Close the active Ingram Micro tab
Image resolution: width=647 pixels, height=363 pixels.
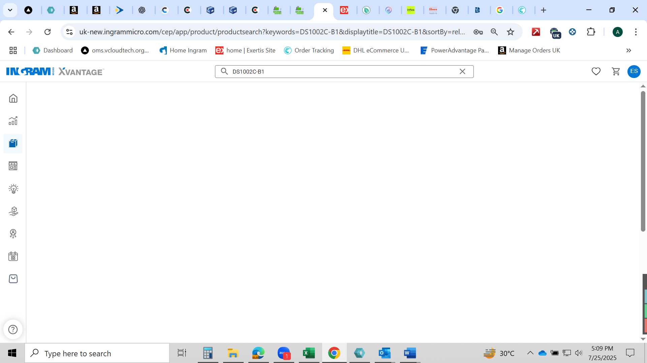325,10
